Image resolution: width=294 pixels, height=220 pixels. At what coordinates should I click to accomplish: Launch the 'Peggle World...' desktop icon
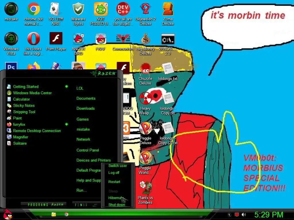tap(145, 163)
